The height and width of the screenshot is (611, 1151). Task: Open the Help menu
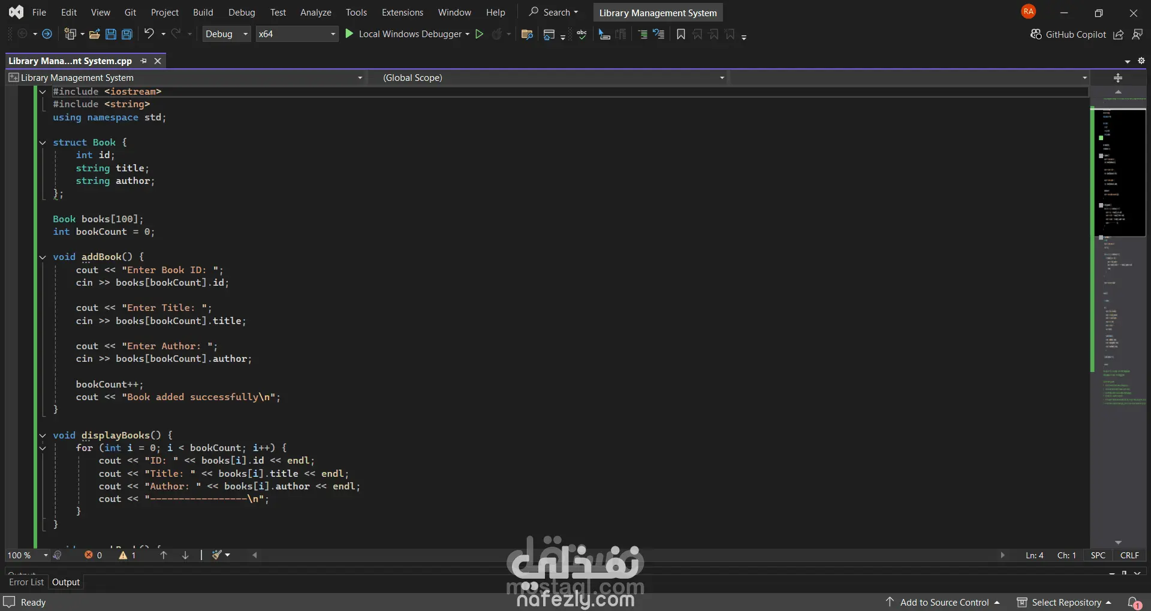[495, 13]
